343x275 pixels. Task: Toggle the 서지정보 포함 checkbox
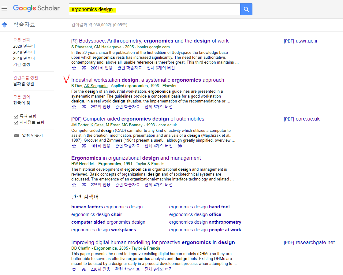(x=16, y=122)
